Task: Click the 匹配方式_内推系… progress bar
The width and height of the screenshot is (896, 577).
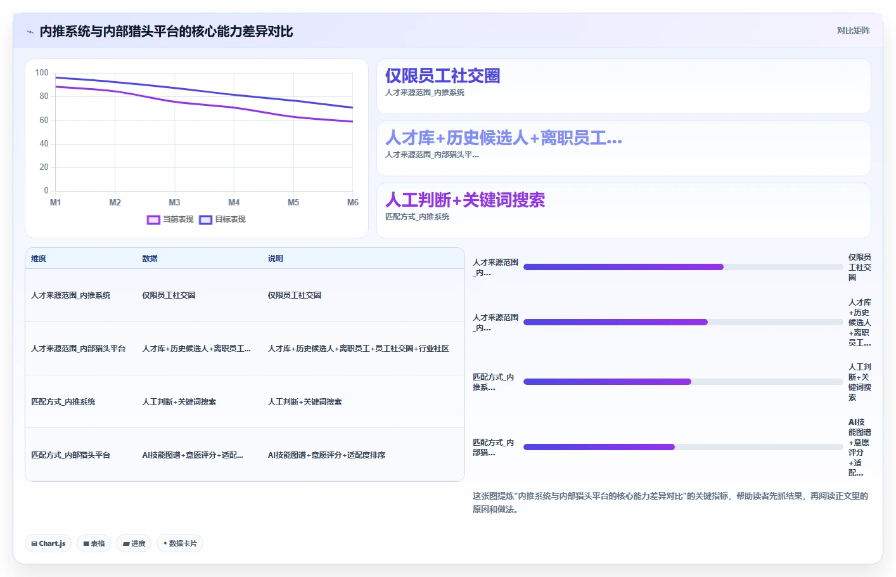Action: point(683,382)
